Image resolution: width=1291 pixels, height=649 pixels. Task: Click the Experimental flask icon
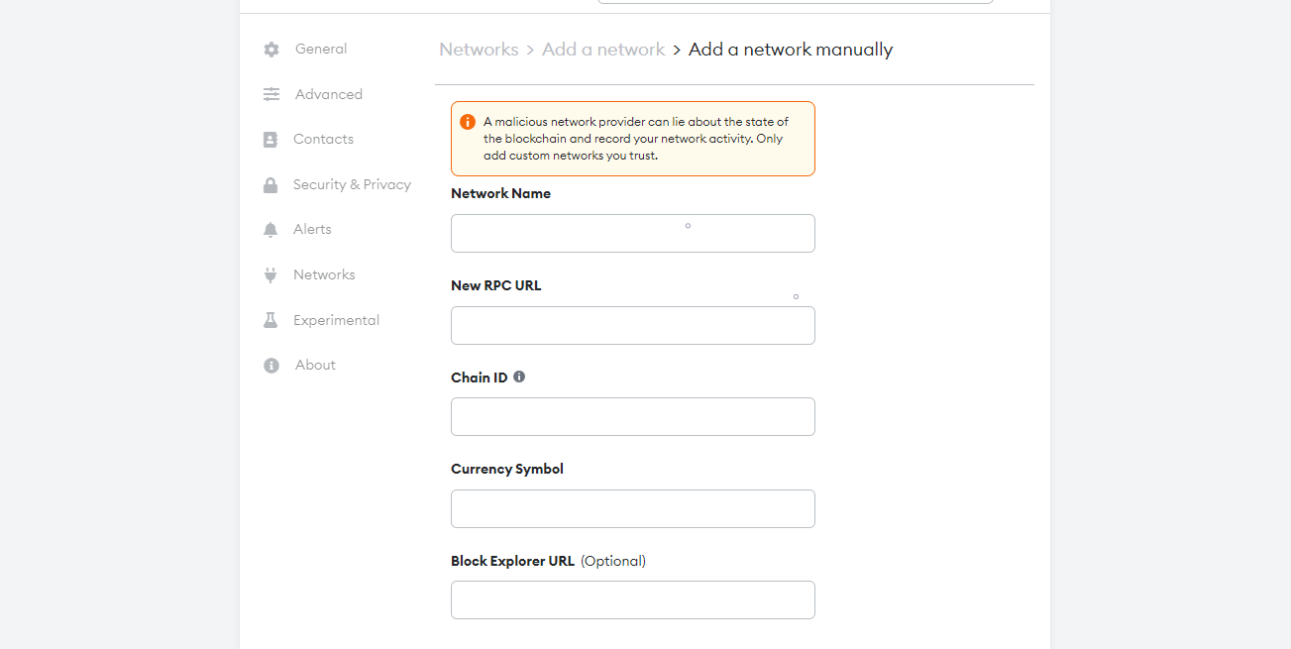tap(270, 321)
